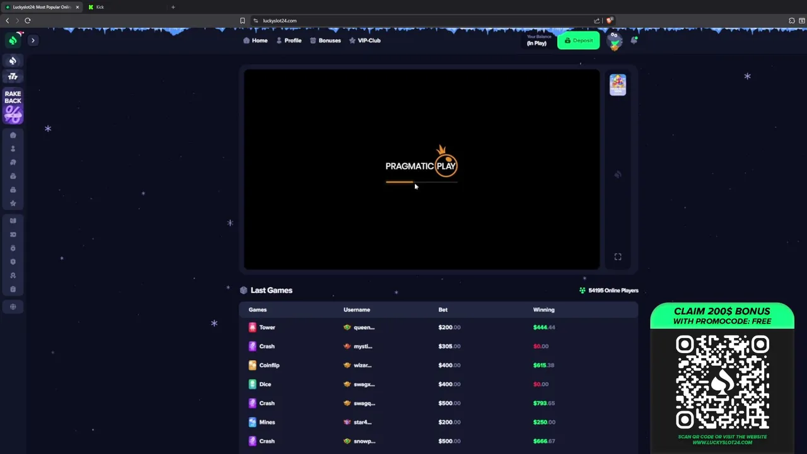Viewport: 807px width, 454px height.
Task: Reload the page with the browser refresh icon
Action: [28, 20]
